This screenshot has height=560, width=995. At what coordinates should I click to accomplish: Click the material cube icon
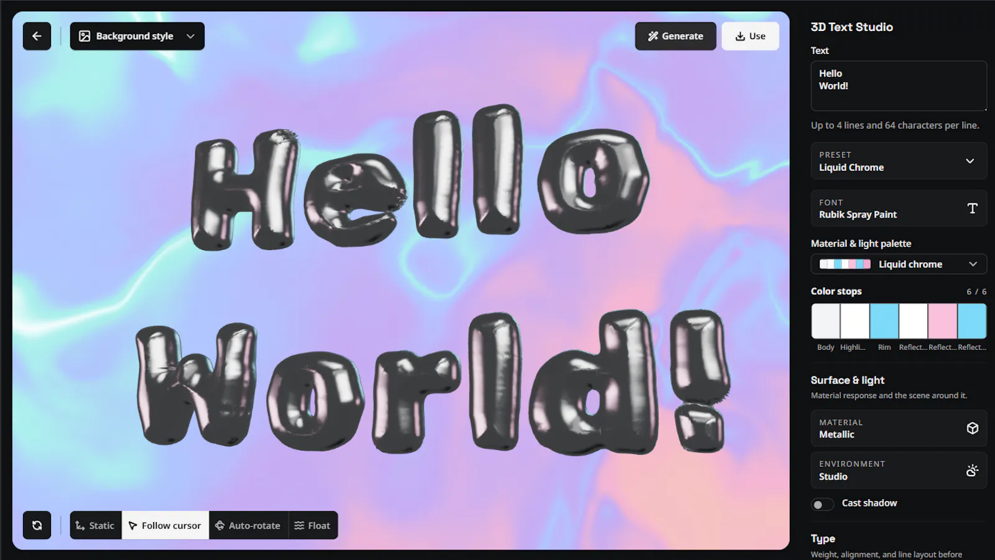(973, 428)
